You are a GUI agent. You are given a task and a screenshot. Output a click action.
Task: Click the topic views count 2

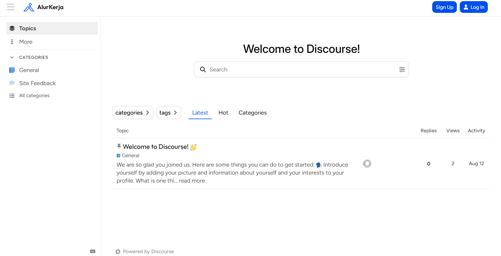(453, 163)
